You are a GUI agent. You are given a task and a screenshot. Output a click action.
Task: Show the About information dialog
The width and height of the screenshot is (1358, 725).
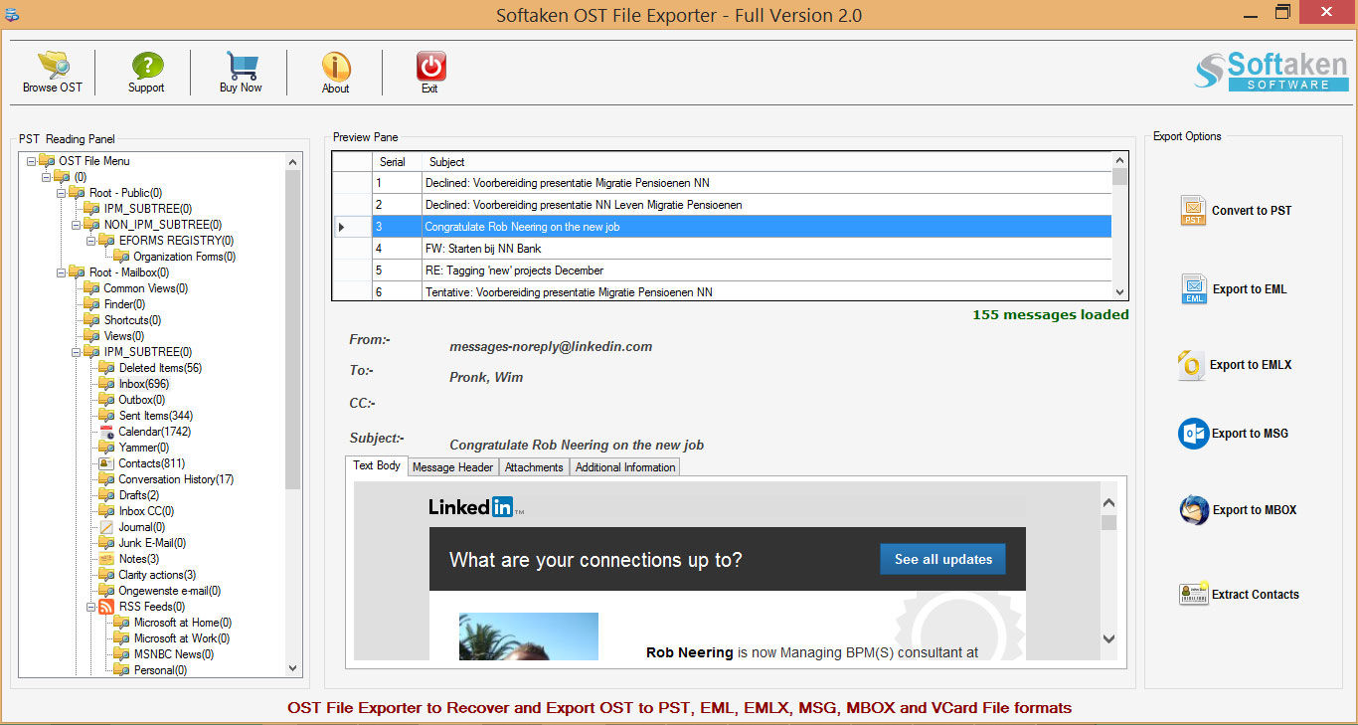click(x=336, y=73)
